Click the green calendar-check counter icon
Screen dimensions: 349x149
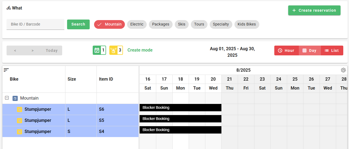(97, 50)
